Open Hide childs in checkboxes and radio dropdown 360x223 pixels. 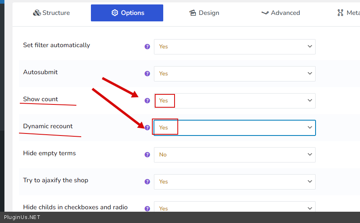coord(234,208)
